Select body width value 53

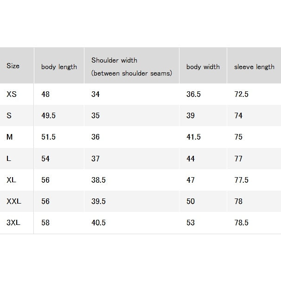(x=191, y=223)
